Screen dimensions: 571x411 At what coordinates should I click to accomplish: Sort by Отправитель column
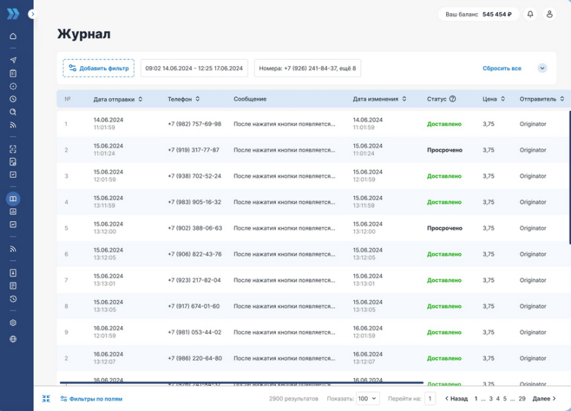[x=562, y=99]
